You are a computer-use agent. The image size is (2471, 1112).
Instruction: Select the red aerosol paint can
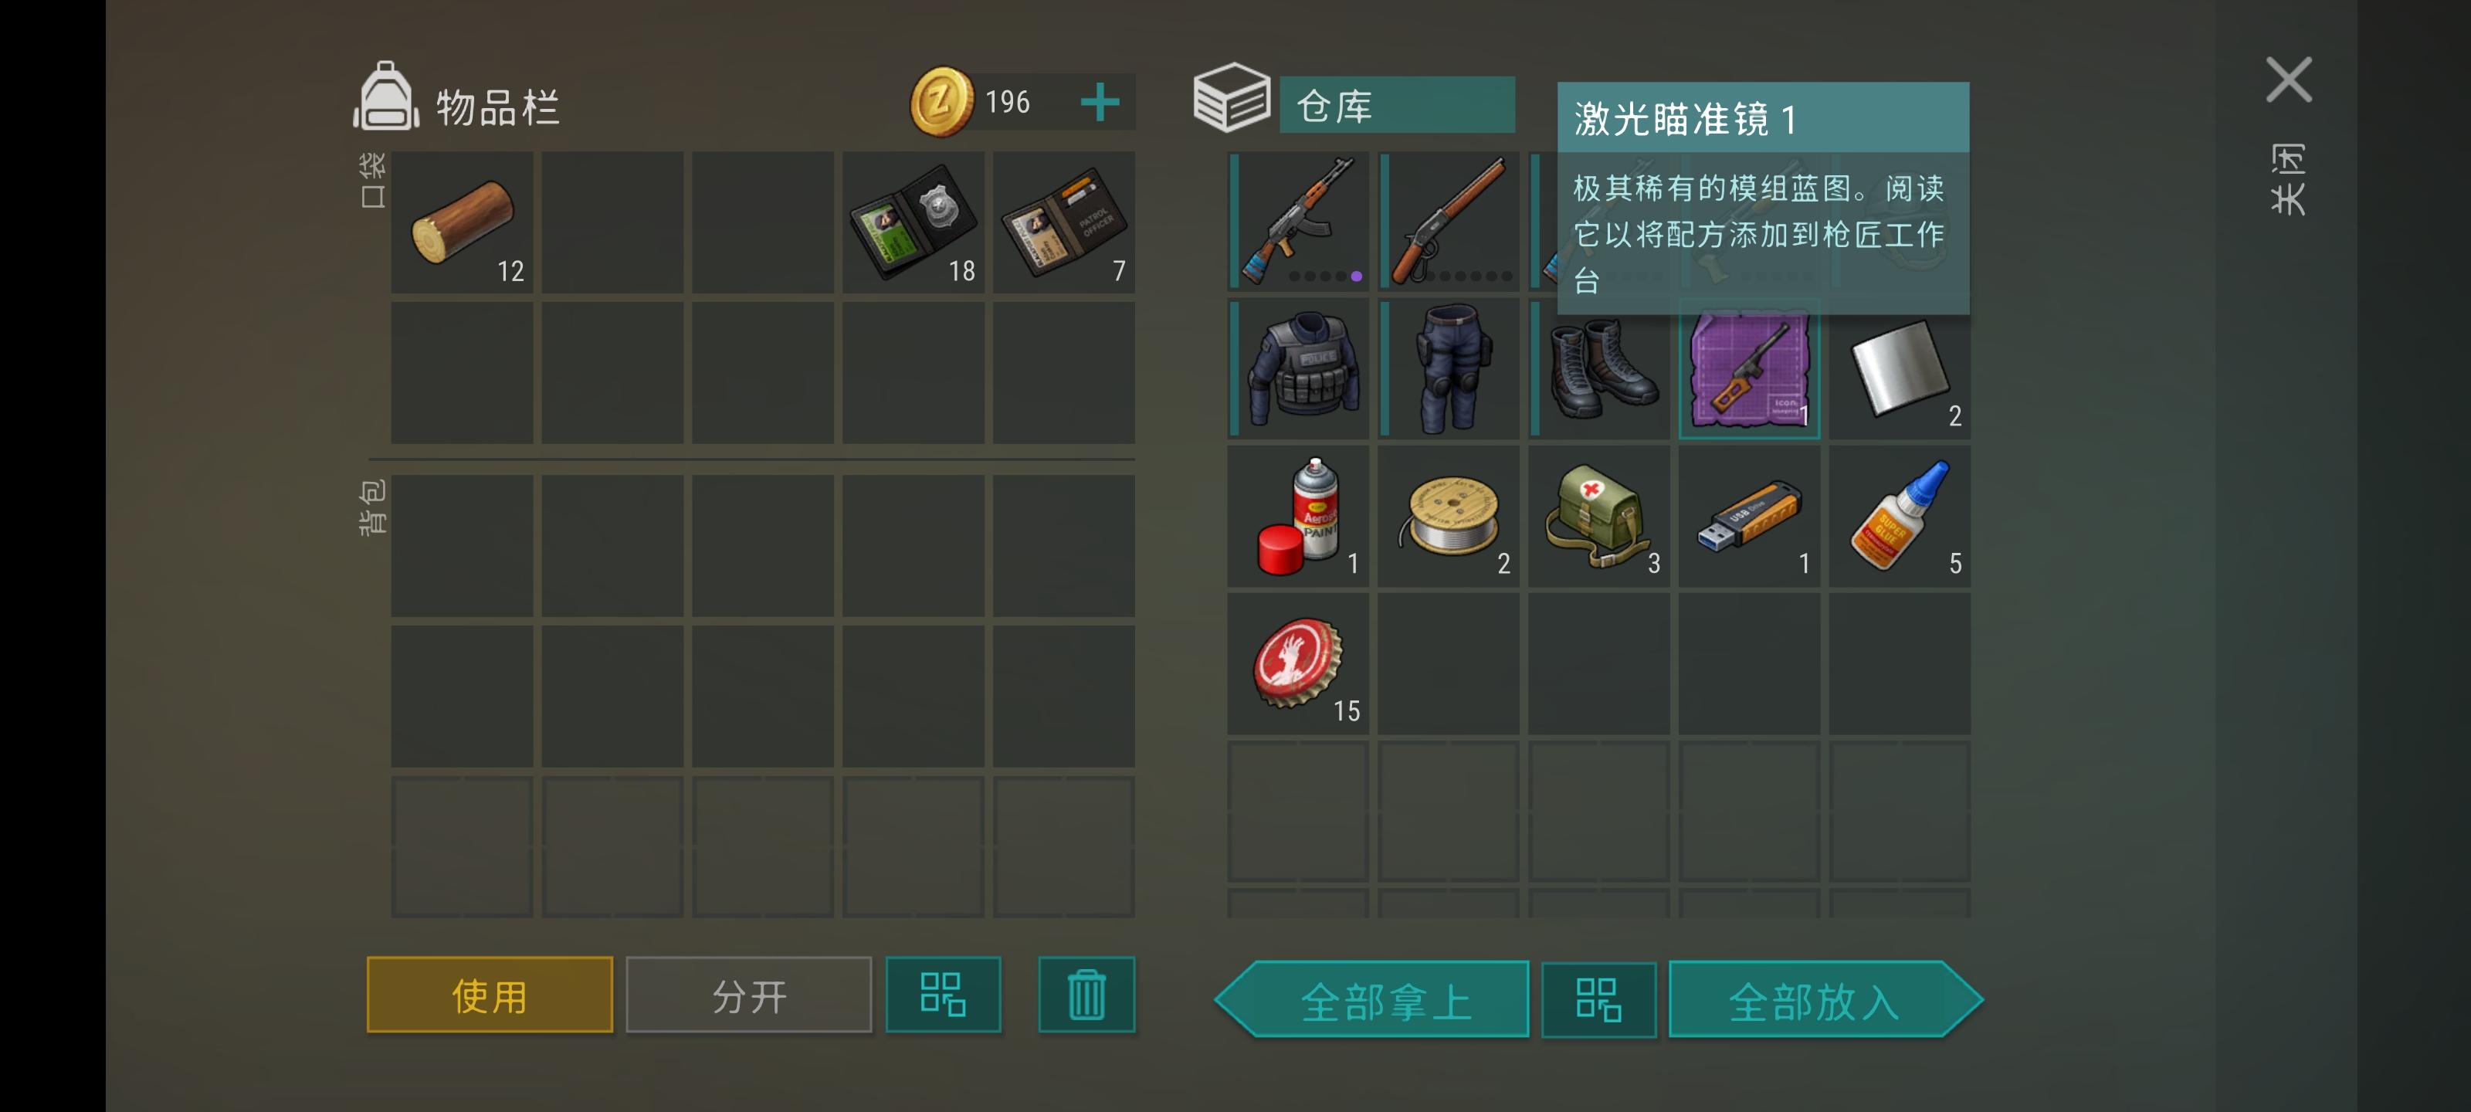coord(1298,516)
